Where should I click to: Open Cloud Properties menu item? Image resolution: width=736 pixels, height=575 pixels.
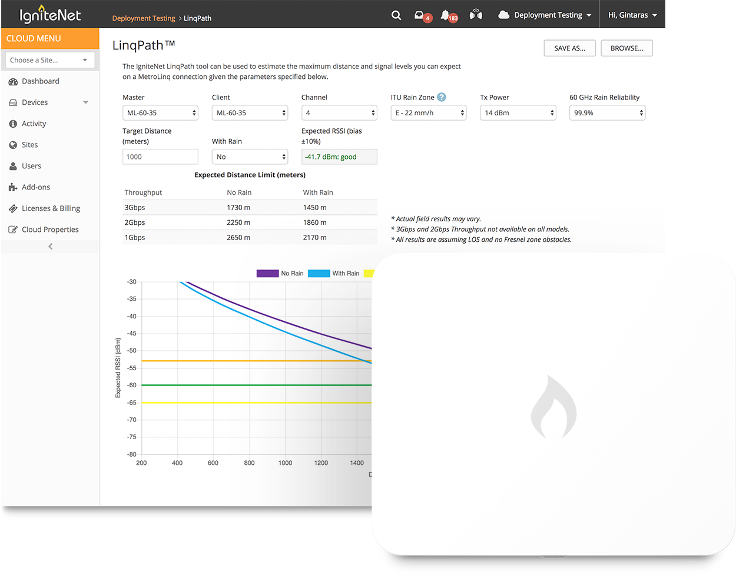tap(50, 230)
